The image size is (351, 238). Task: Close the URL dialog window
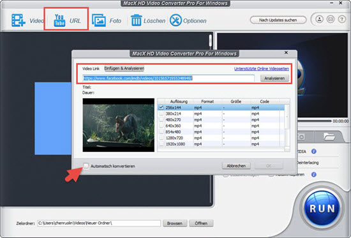286,52
